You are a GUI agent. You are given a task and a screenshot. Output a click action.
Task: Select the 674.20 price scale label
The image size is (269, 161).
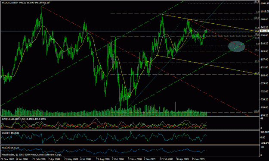pyautogui.click(x=265, y=115)
